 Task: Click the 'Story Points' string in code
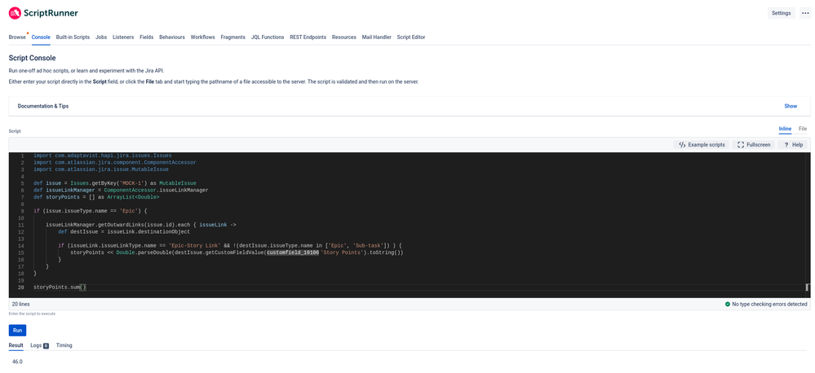(342, 252)
